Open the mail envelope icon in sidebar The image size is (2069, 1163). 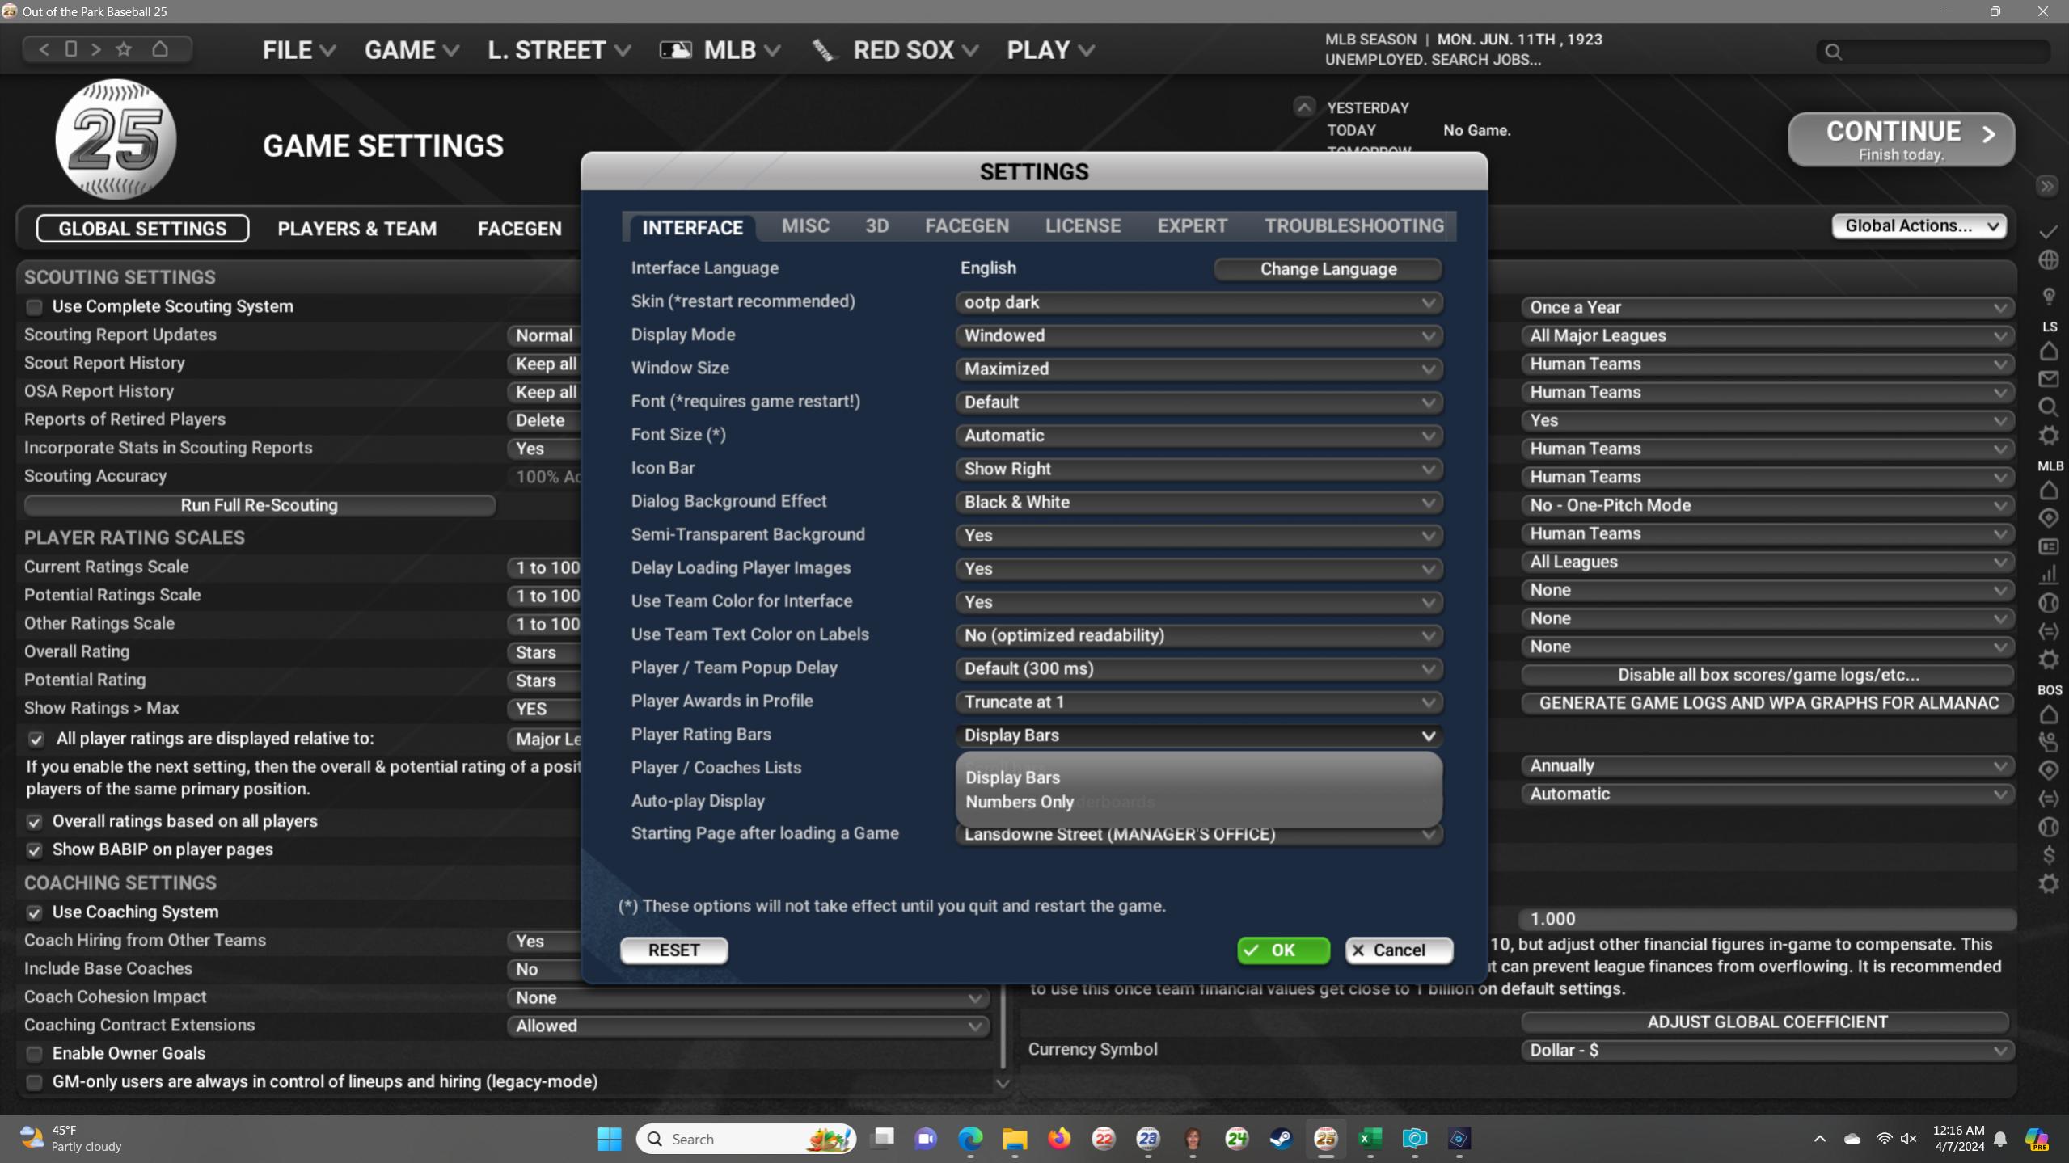(x=2048, y=379)
